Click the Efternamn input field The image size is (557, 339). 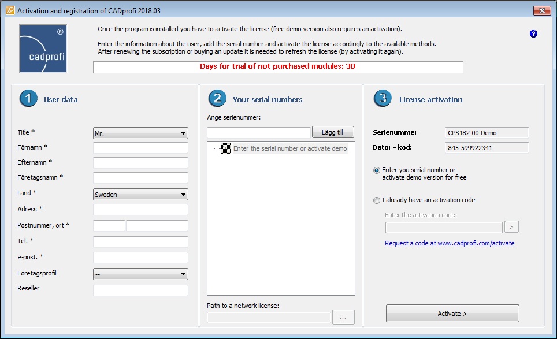140,163
